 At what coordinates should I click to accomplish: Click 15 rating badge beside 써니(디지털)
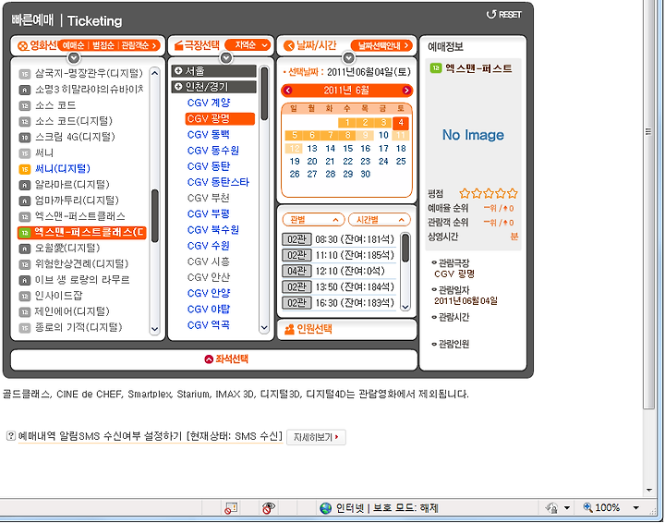pyautogui.click(x=25, y=169)
